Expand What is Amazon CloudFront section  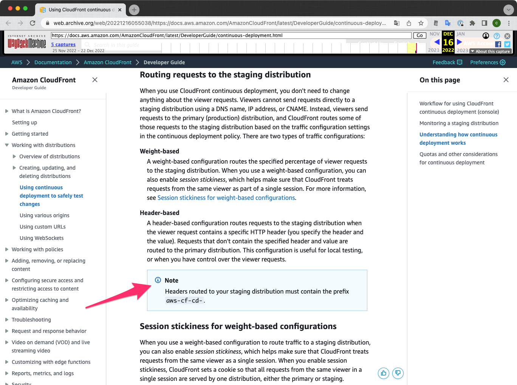click(x=7, y=111)
